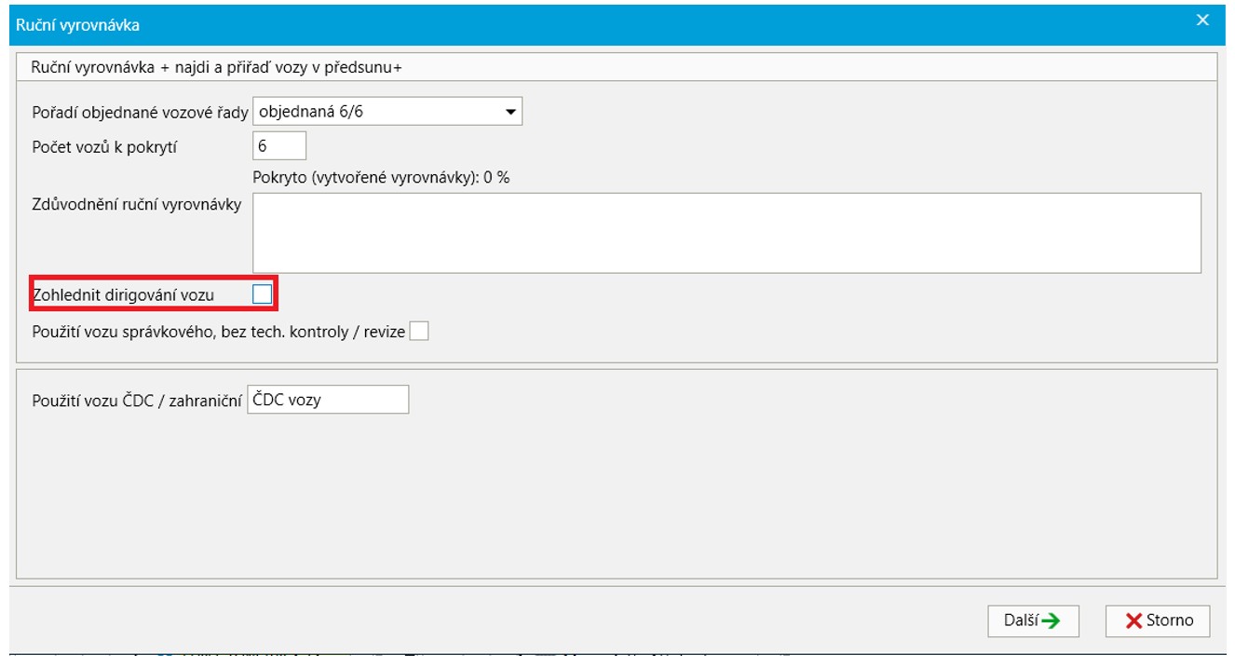
Task: Select the Ruční vyrovnávka + najdi a přiřaď header
Action: pos(223,68)
